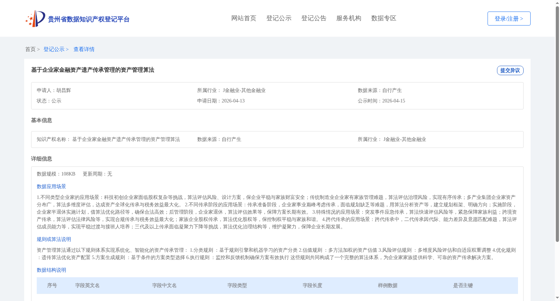Click the 提交异议 button

[510, 70]
